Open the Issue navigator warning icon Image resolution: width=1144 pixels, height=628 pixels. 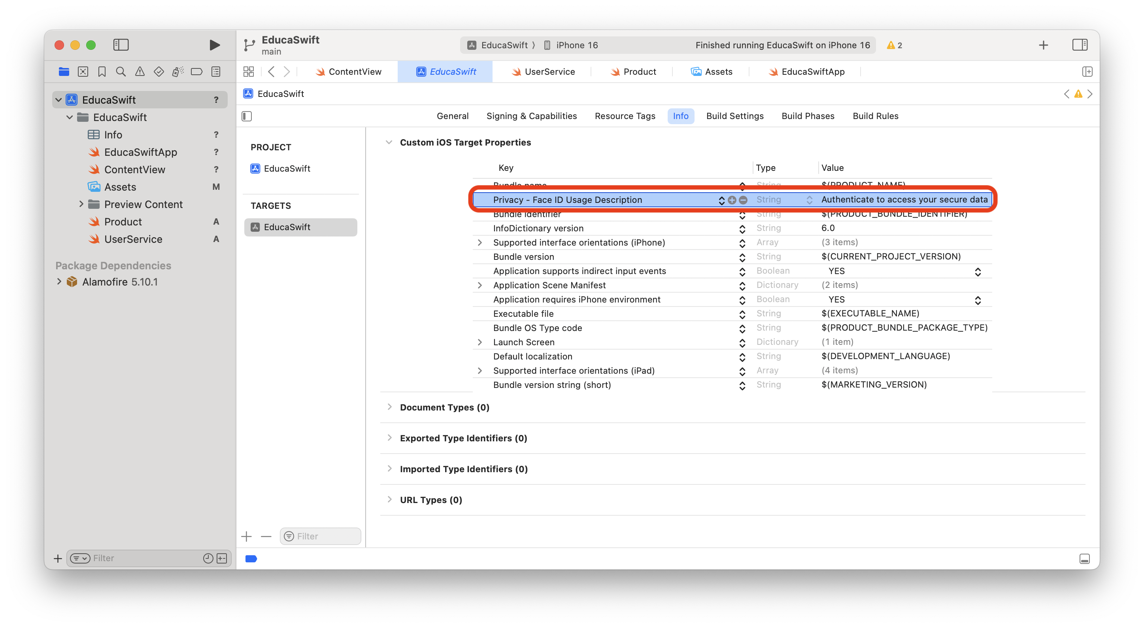pos(140,72)
